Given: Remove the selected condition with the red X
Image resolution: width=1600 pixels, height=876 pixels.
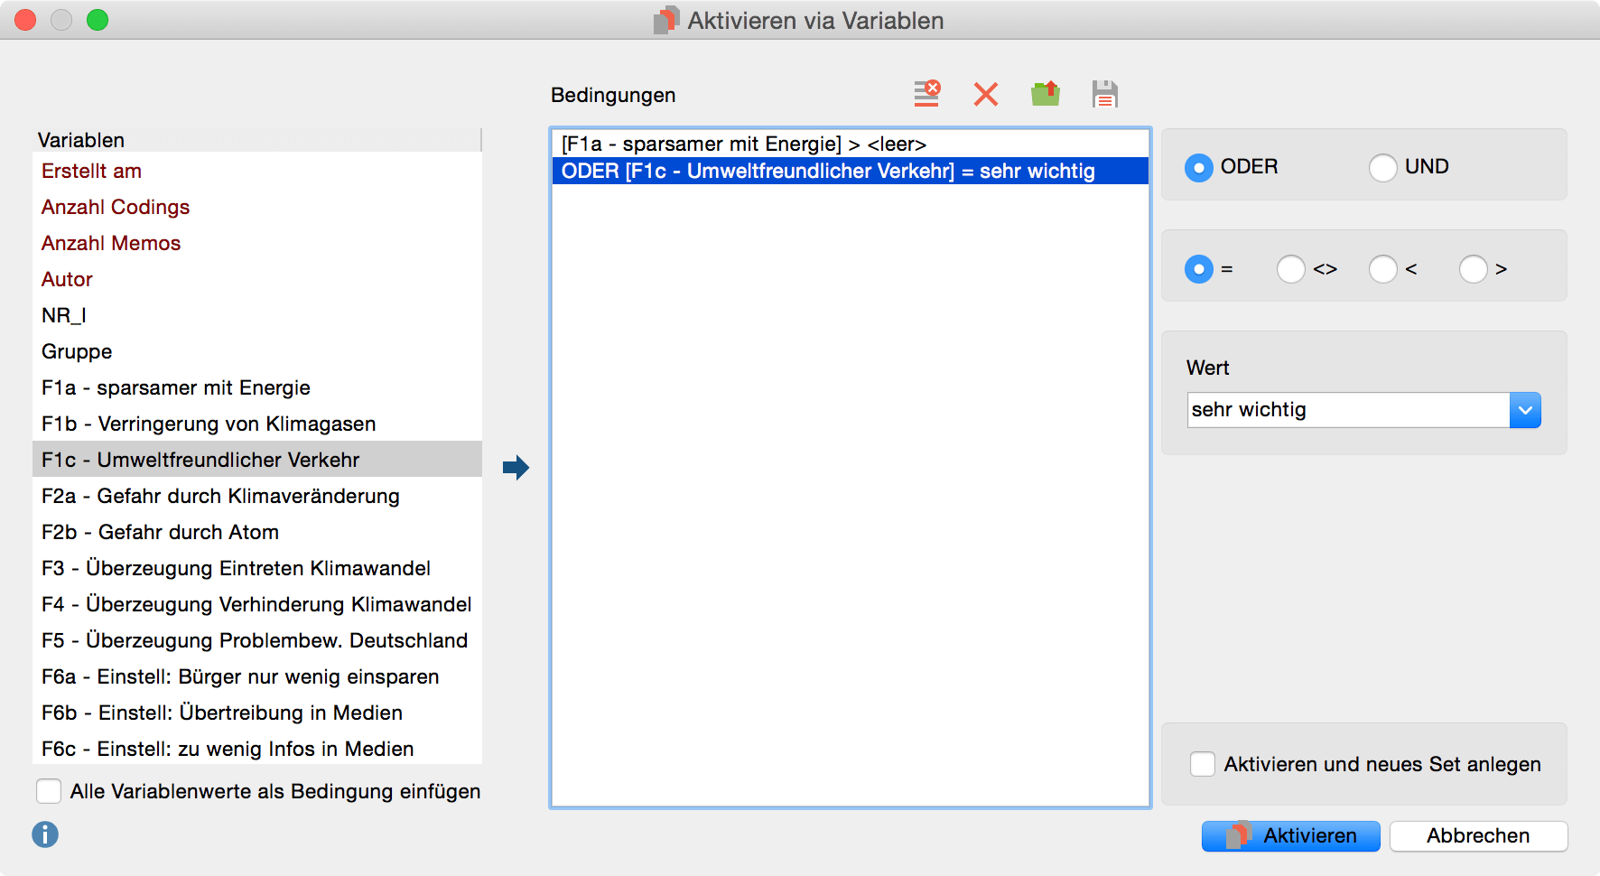Looking at the screenshot, I should (x=986, y=94).
